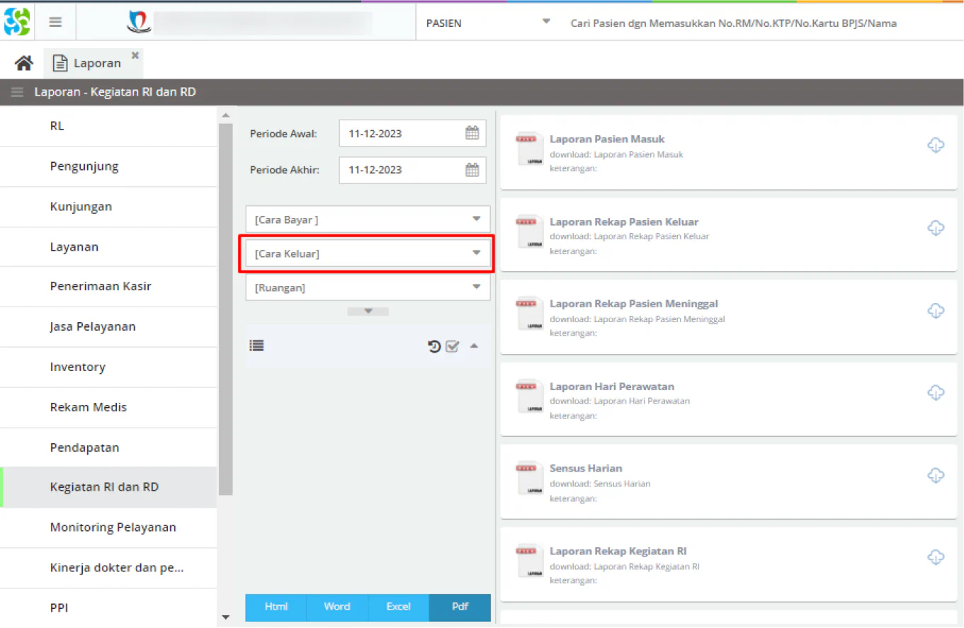This screenshot has width=964, height=628.
Task: Select the Excel output format
Action: tap(399, 607)
